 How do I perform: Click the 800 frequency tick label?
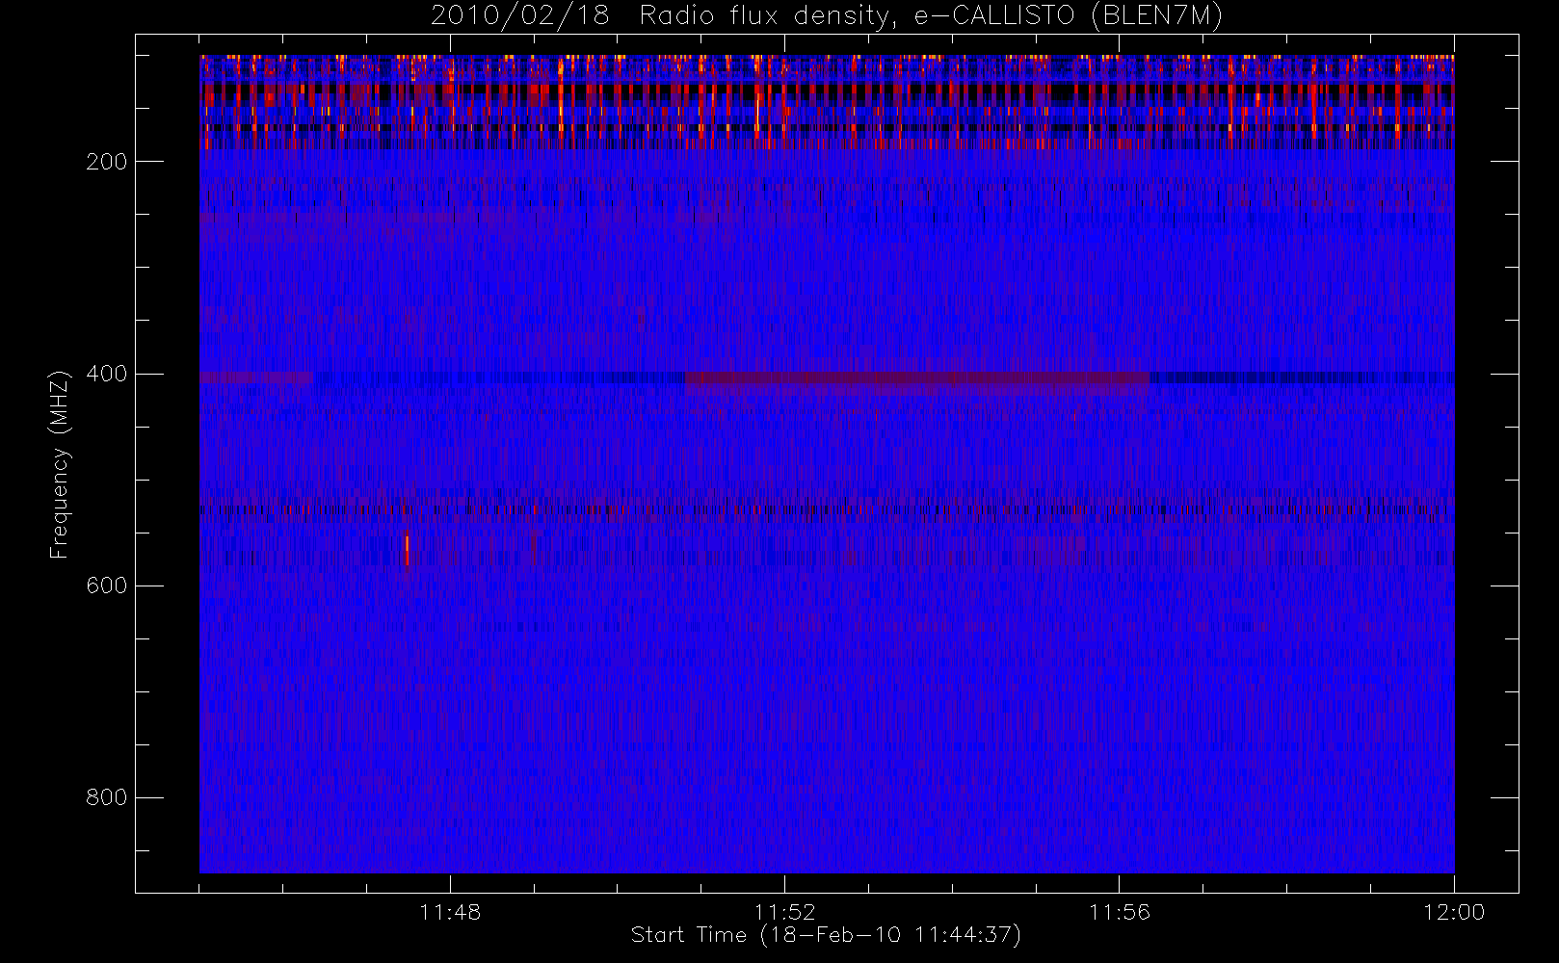[106, 797]
